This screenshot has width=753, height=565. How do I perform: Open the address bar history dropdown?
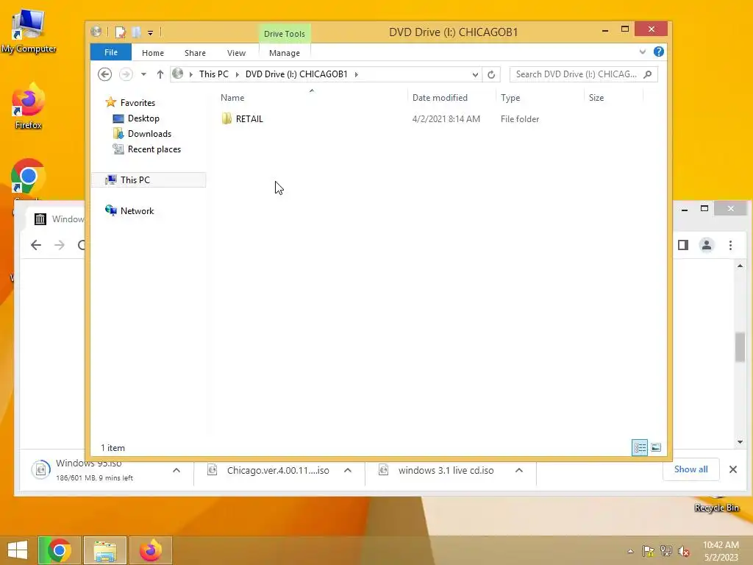coord(475,74)
